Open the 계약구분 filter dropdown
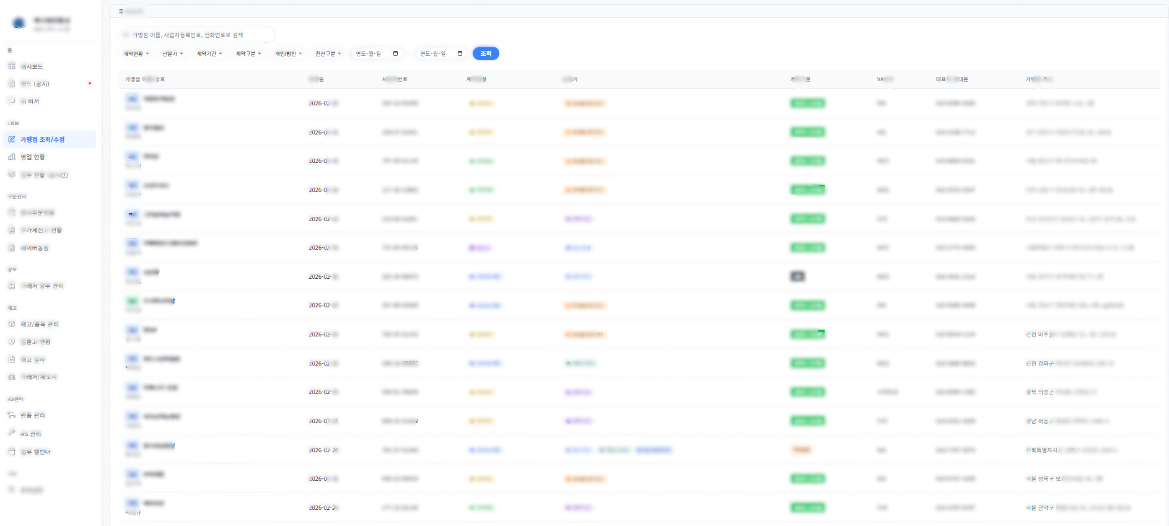The width and height of the screenshot is (1169, 526). (x=248, y=54)
